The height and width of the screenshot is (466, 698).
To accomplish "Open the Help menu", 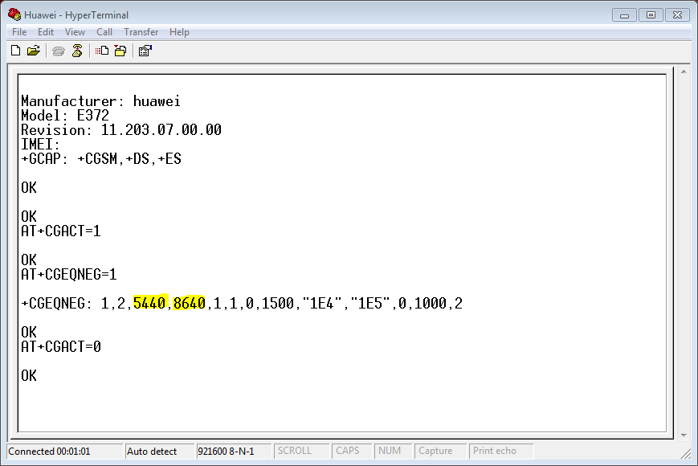I will [179, 32].
